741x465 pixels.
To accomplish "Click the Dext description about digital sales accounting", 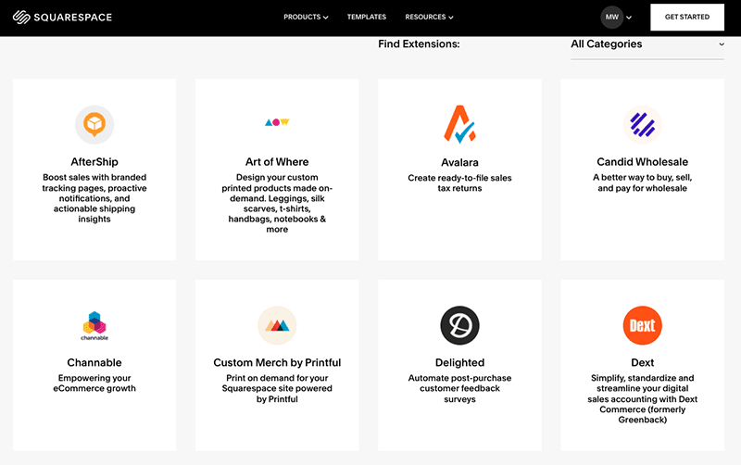I will pos(642,399).
